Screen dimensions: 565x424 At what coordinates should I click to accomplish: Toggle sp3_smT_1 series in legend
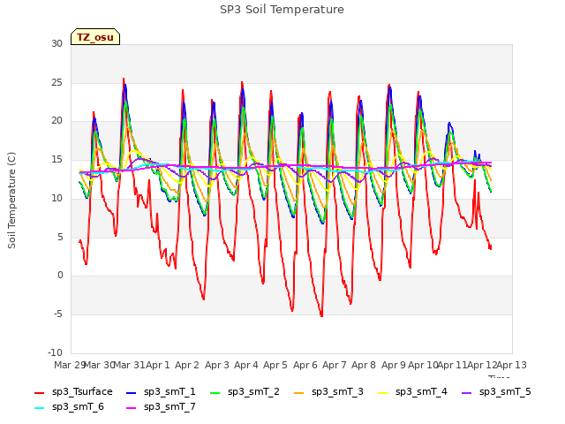click(161, 392)
